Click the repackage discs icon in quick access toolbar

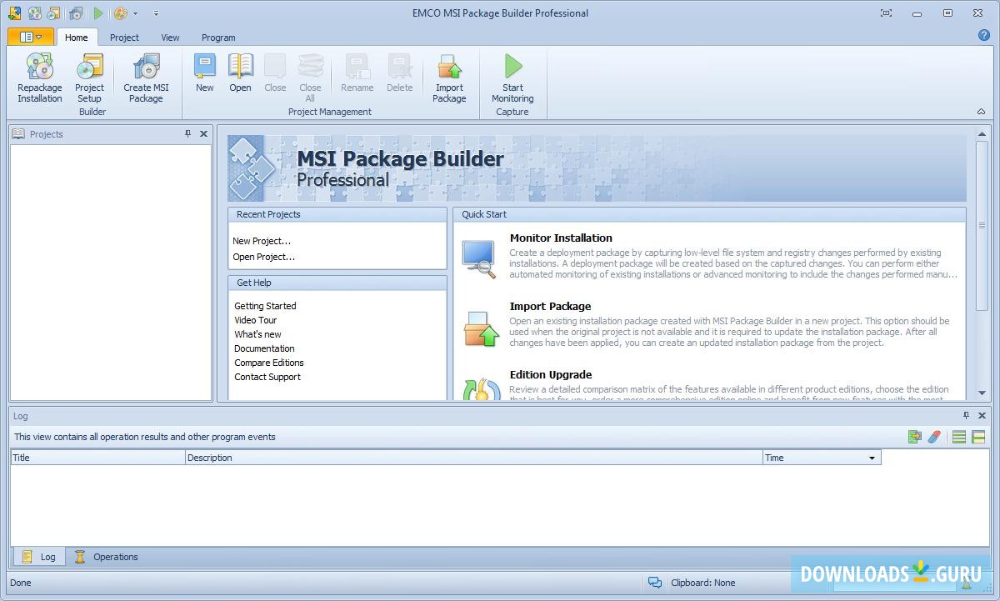click(35, 13)
